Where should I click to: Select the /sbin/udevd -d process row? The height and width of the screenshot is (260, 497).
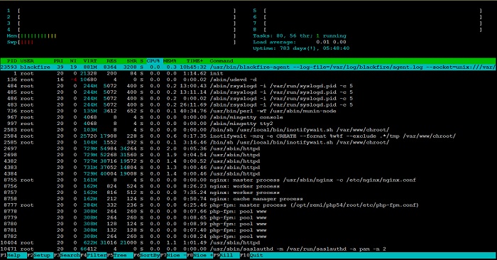pos(248,80)
